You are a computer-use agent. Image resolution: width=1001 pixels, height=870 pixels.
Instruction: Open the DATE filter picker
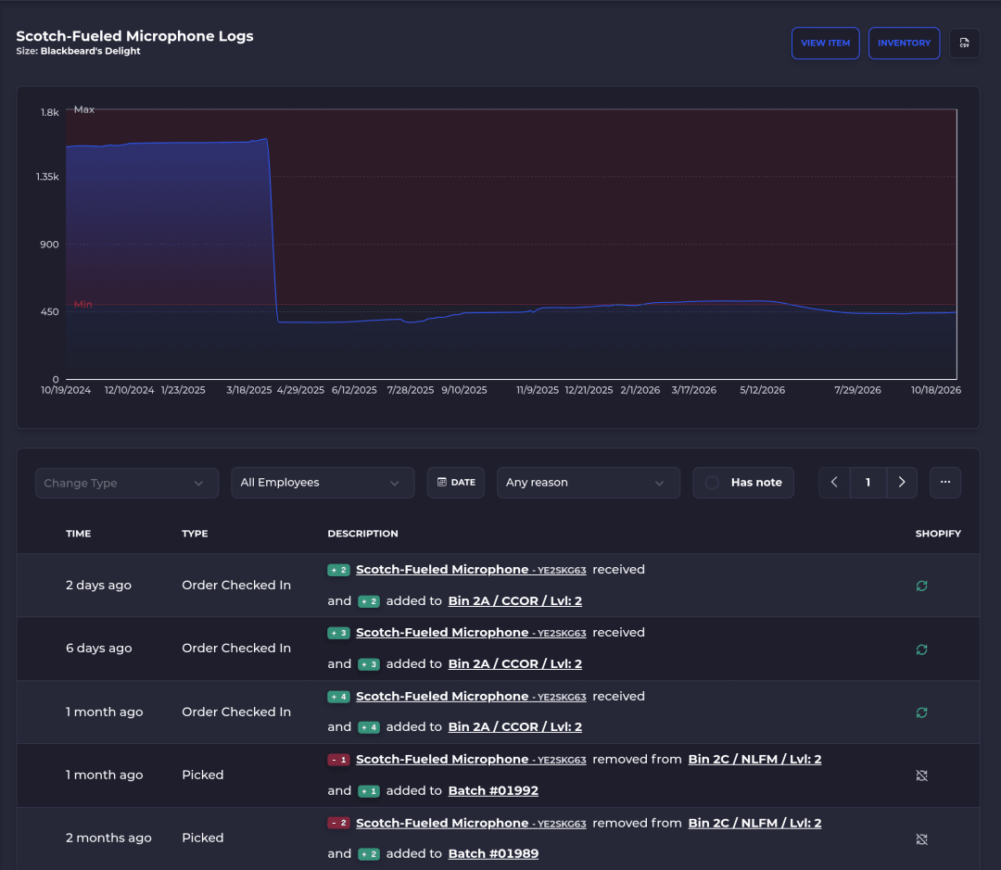click(x=456, y=483)
